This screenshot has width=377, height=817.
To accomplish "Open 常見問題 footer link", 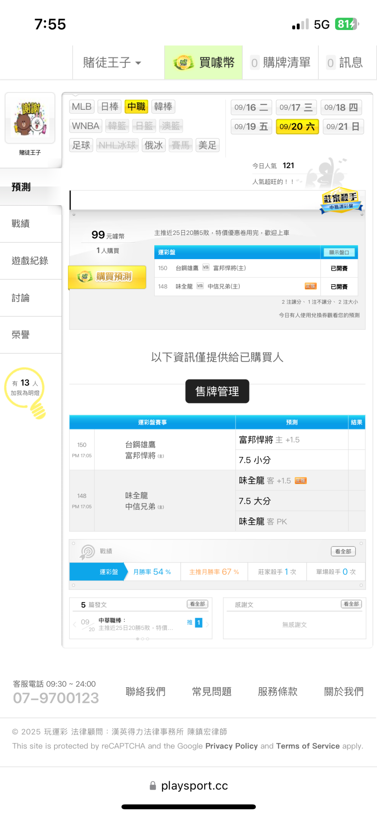I will pos(212,691).
